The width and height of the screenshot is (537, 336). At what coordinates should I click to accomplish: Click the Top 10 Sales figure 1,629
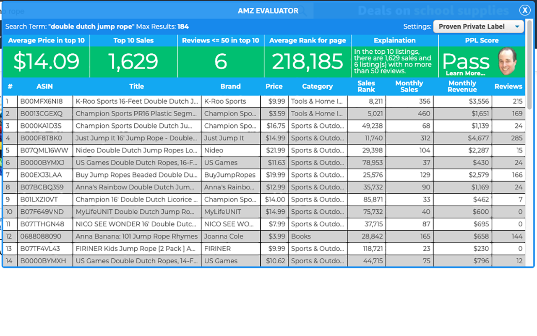click(x=133, y=61)
